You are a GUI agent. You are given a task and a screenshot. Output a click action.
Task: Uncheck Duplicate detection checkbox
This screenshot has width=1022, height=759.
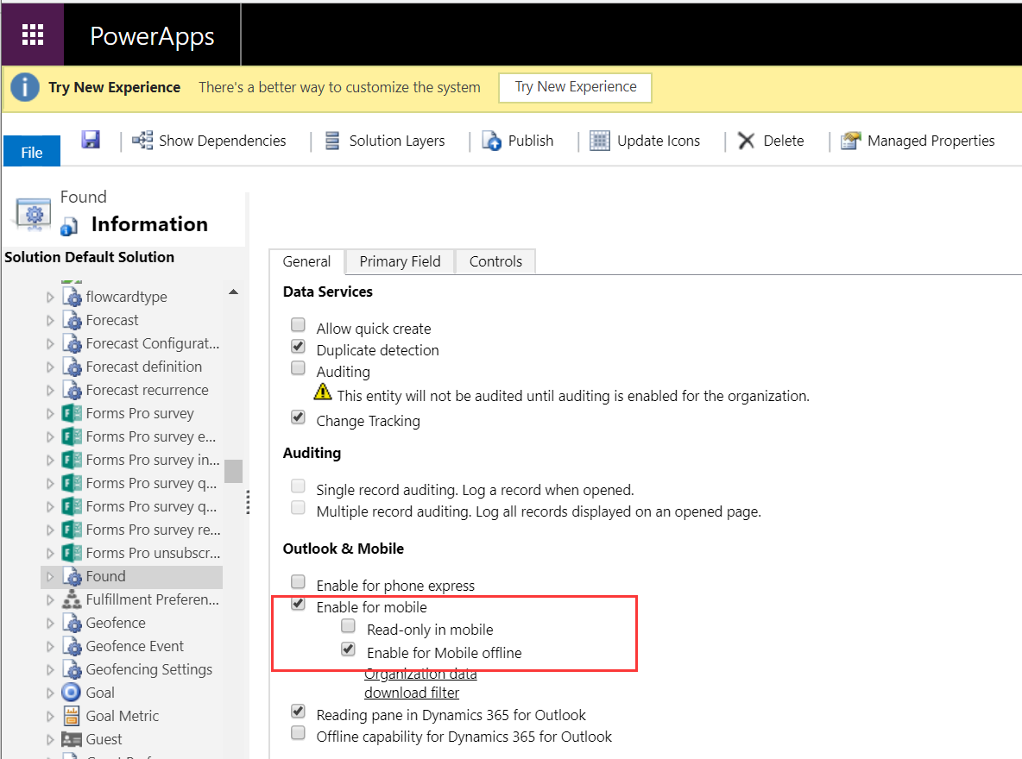click(x=298, y=346)
